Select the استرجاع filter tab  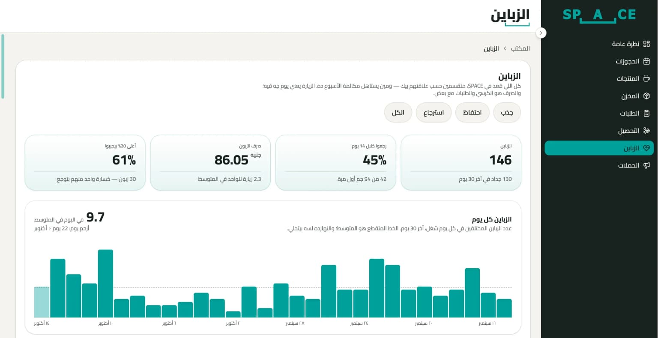[434, 113]
